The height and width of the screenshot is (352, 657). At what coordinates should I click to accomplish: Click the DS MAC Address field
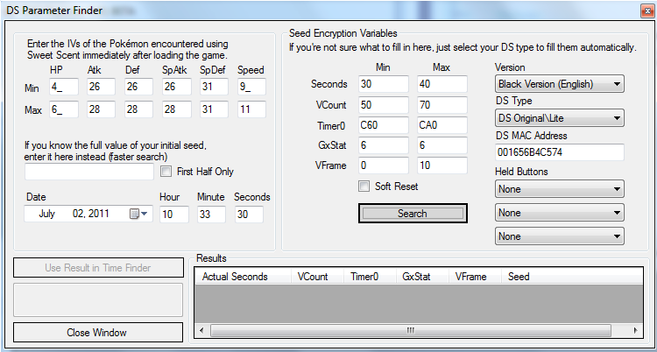[x=559, y=152]
